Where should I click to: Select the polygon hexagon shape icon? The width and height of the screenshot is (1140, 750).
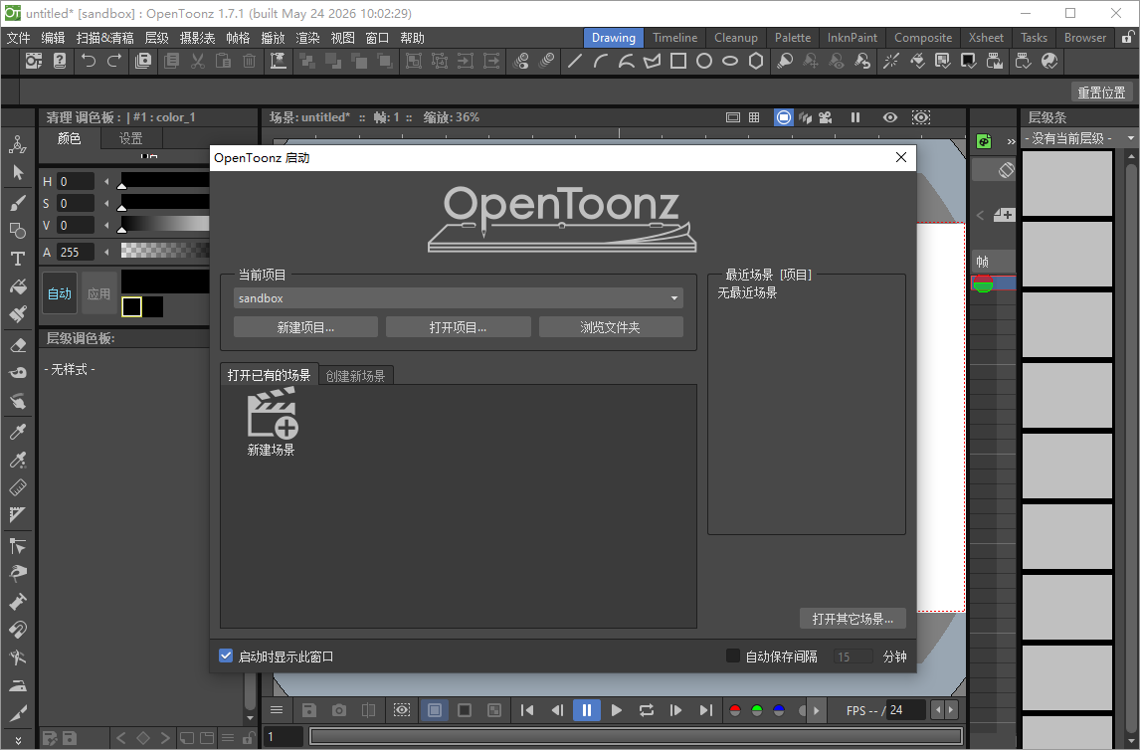pyautogui.click(x=756, y=61)
